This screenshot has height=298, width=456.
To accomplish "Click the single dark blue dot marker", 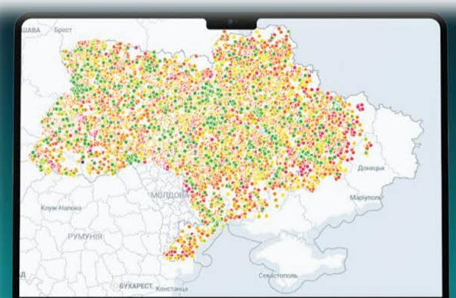I will 83,162.
